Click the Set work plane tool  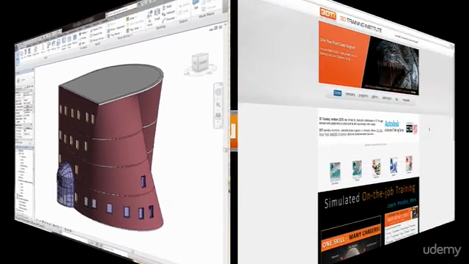pos(196,4)
